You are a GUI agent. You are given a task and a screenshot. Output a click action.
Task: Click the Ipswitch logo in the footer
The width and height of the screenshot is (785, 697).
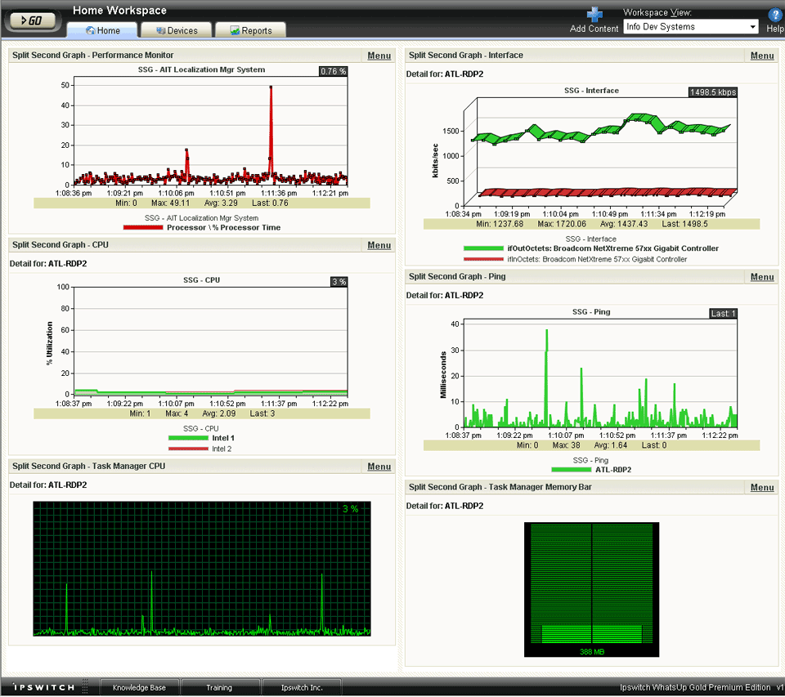pos(43,687)
